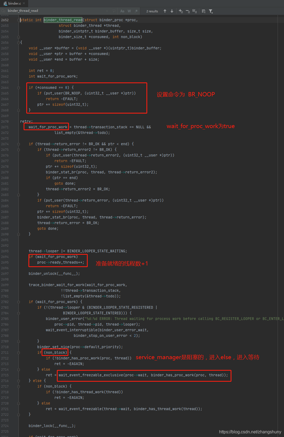Click 'goto done;' on line 2689

pos(48,229)
